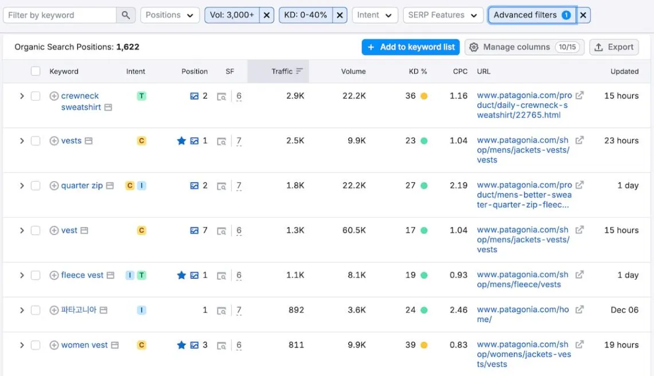Open the Positions dropdown filter
Image resolution: width=654 pixels, height=376 pixels.
click(x=170, y=15)
